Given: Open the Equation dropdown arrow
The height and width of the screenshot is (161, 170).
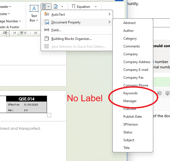Looking at the screenshot, I should (96, 7).
